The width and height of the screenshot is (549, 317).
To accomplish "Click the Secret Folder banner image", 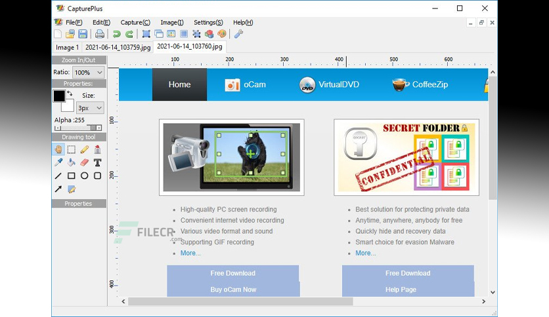I will (406, 157).
